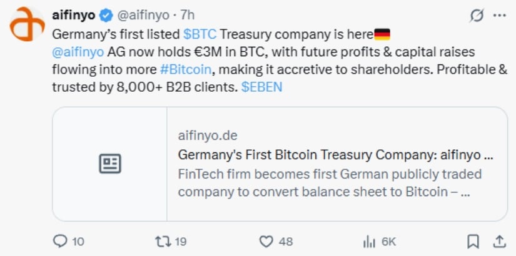The width and height of the screenshot is (516, 256).
Task: Share the post via the upload arrow icon
Action: coord(499,241)
